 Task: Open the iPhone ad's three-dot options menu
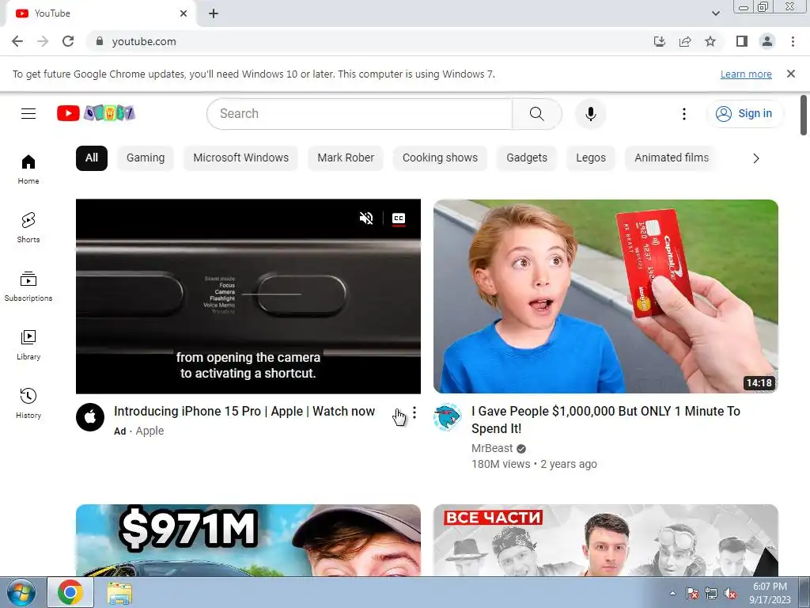tap(414, 412)
